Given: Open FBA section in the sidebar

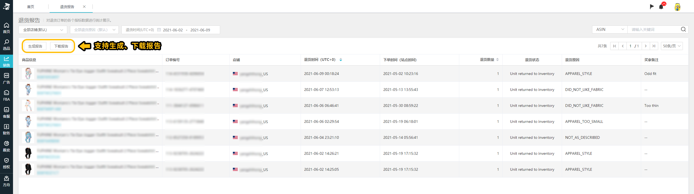Looking at the screenshot, I should [x=7, y=96].
